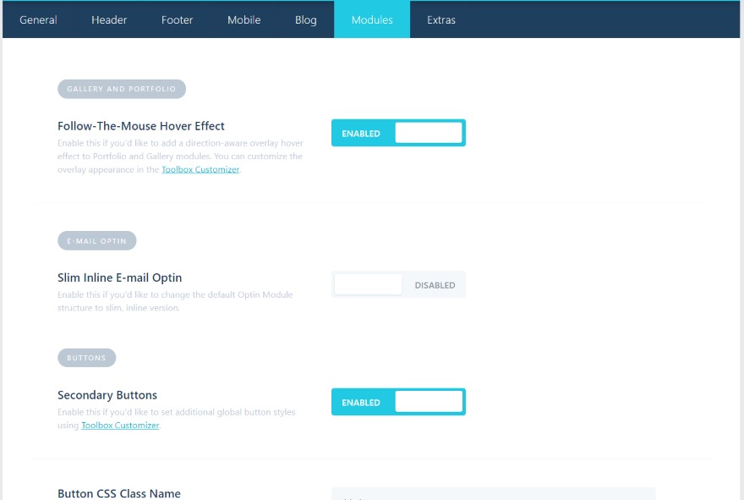
Task: Turn off Secondary Buttons toggle
Action: pyautogui.click(x=398, y=402)
